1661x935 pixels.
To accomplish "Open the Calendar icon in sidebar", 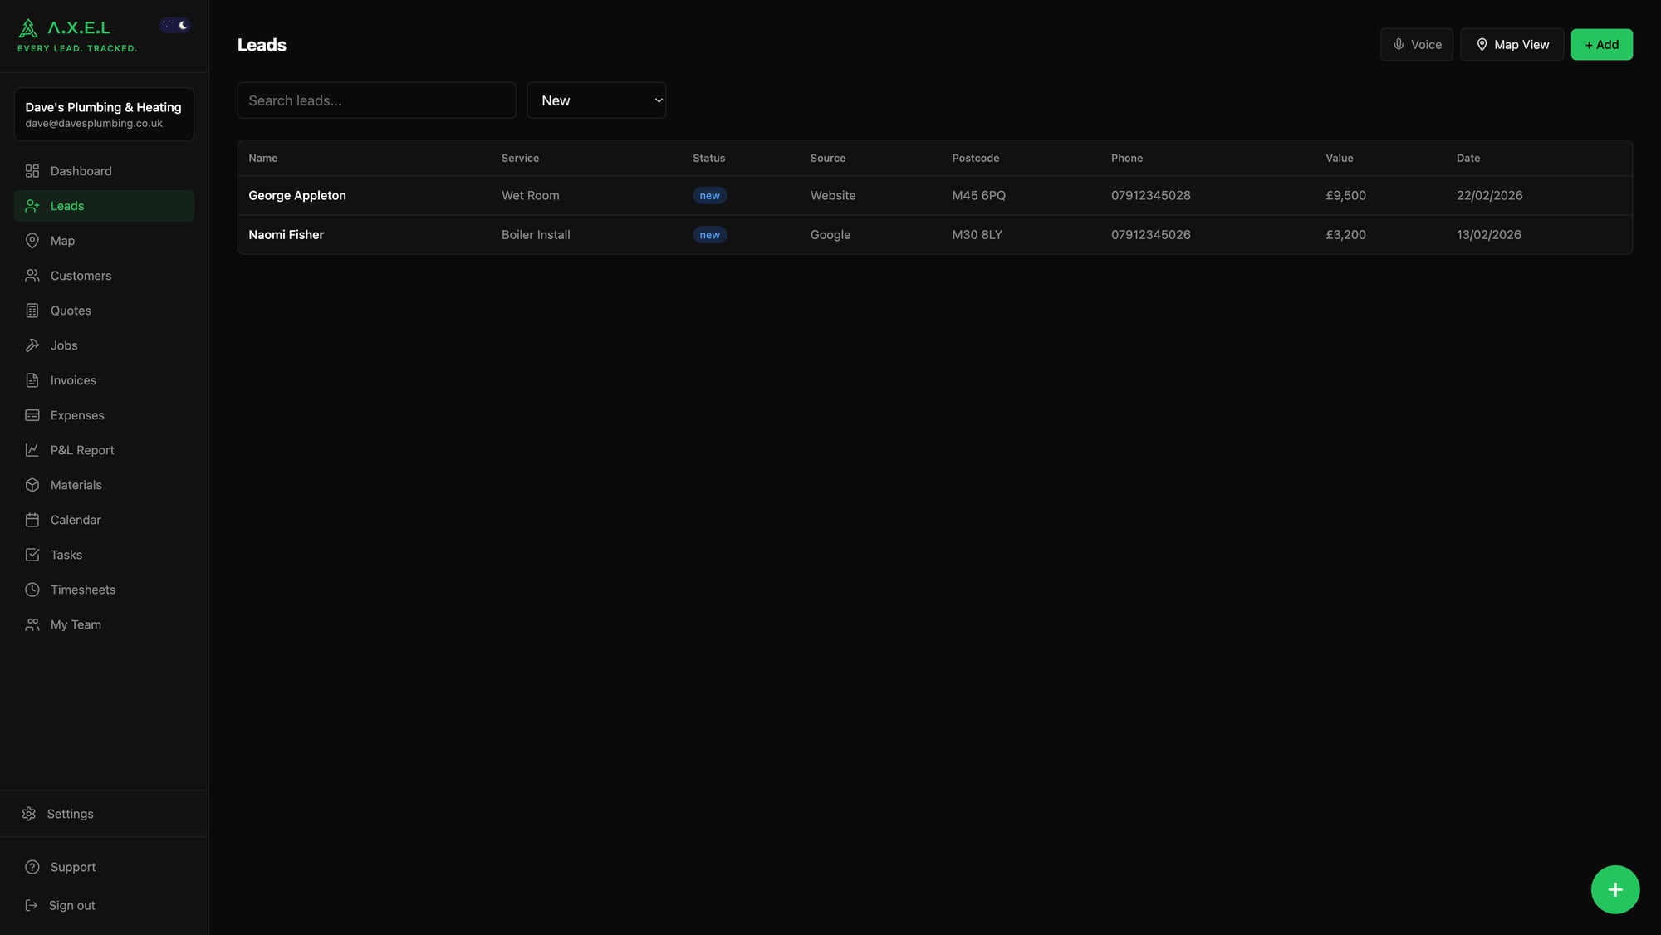I will (x=32, y=520).
